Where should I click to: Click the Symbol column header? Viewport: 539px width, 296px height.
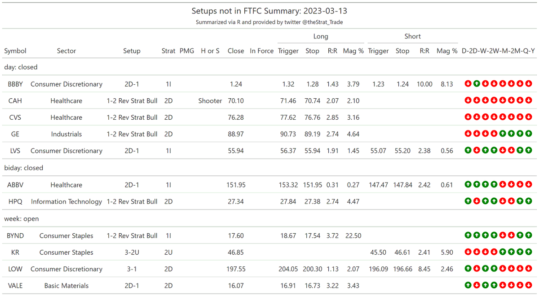click(x=15, y=51)
